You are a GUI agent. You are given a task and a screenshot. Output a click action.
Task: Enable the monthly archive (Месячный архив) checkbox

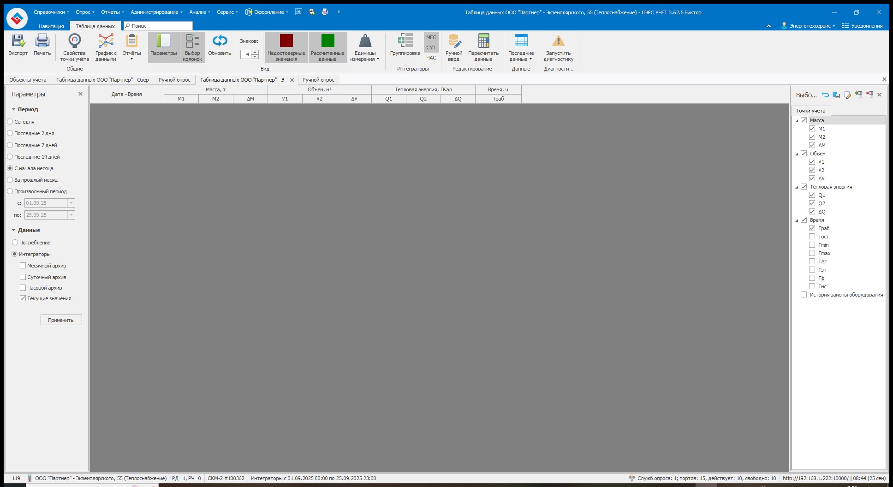(23, 266)
